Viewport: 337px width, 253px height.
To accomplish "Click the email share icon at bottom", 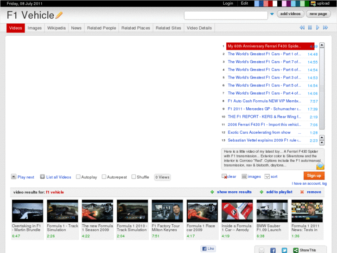I will coord(261,250).
